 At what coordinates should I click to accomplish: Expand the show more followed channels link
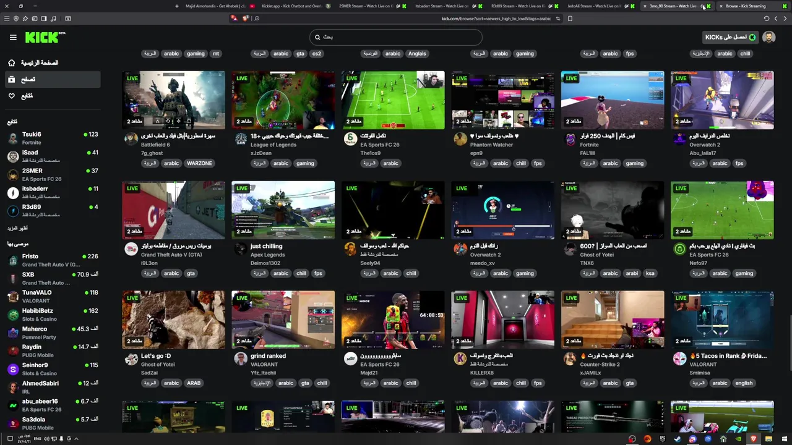(17, 228)
